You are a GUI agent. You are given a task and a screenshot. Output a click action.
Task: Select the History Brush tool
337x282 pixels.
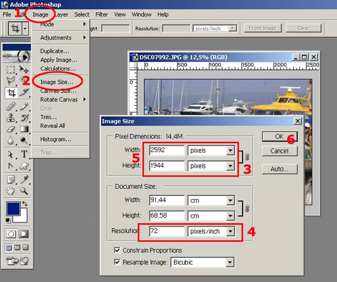24,117
